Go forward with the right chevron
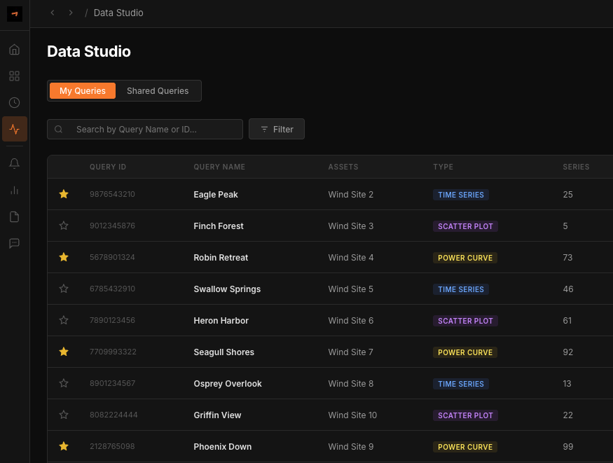This screenshot has width=613, height=463. [71, 13]
